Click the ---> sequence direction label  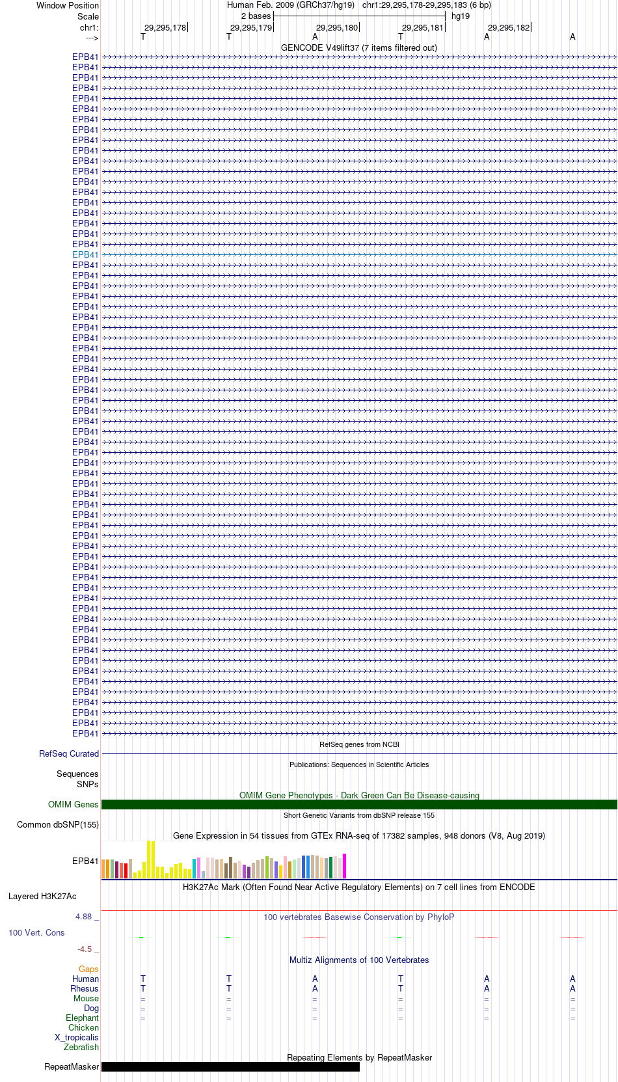coord(92,38)
